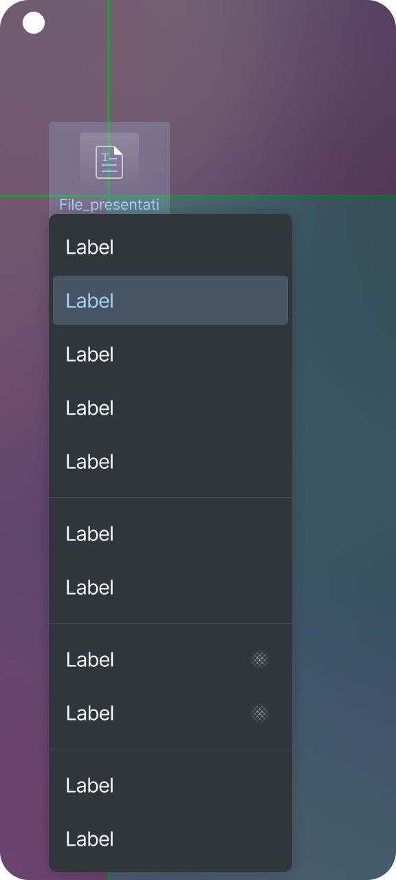Click the white circle in the corner

(34, 23)
